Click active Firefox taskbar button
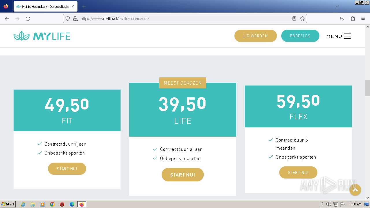 [x=82, y=204]
